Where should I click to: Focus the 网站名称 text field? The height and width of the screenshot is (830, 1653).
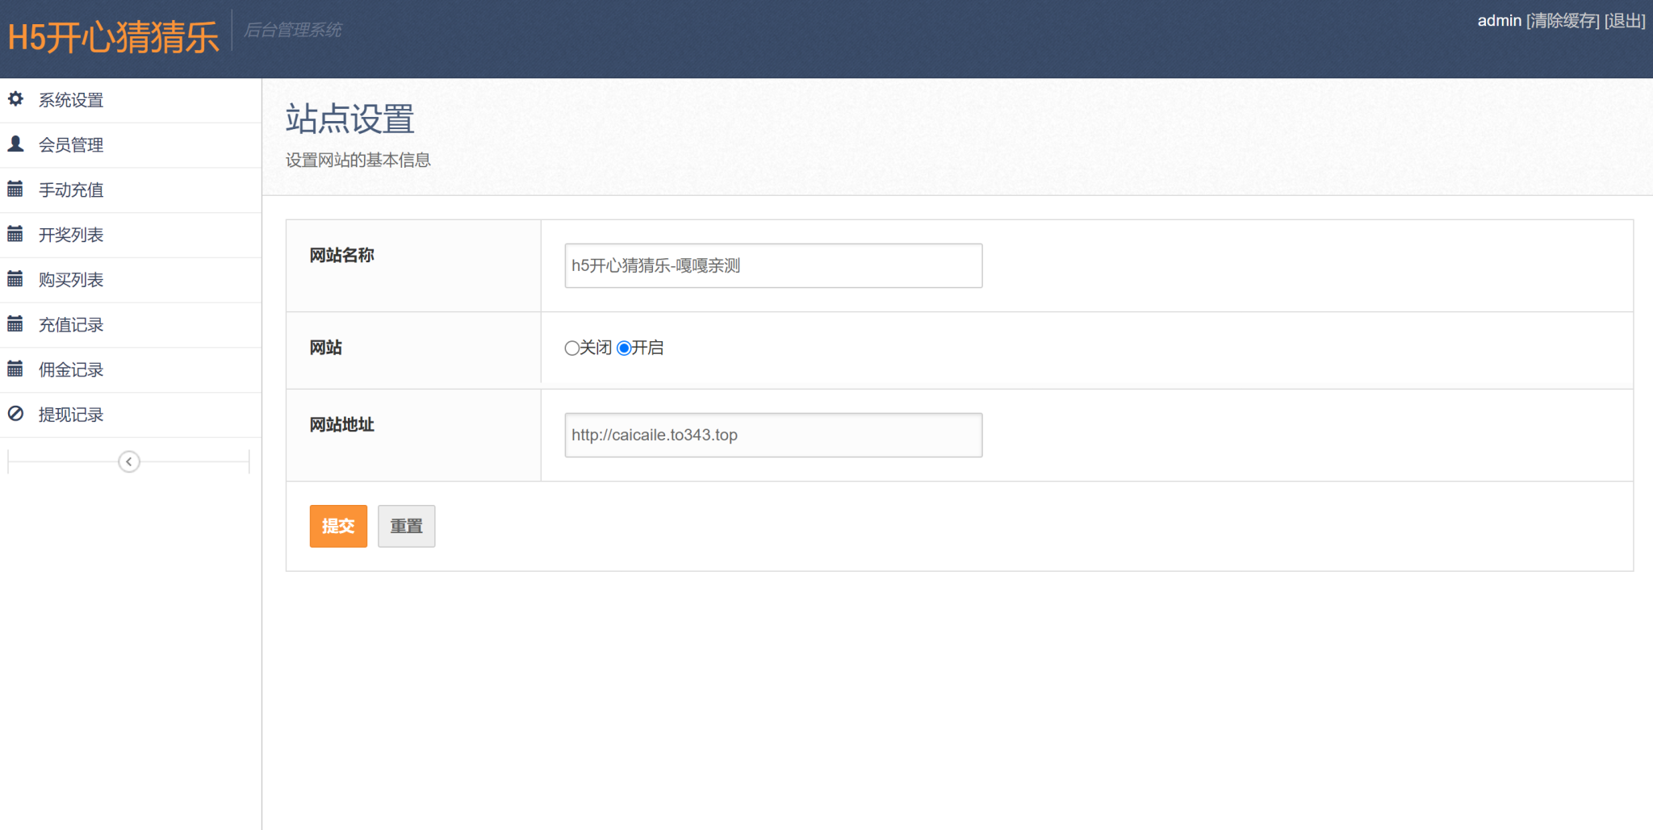click(773, 265)
